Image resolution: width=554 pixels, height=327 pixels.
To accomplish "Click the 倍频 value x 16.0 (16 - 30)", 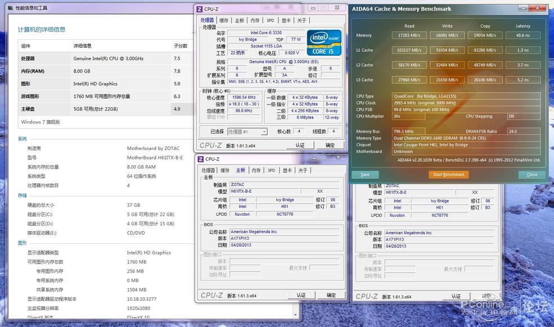I will [244, 104].
